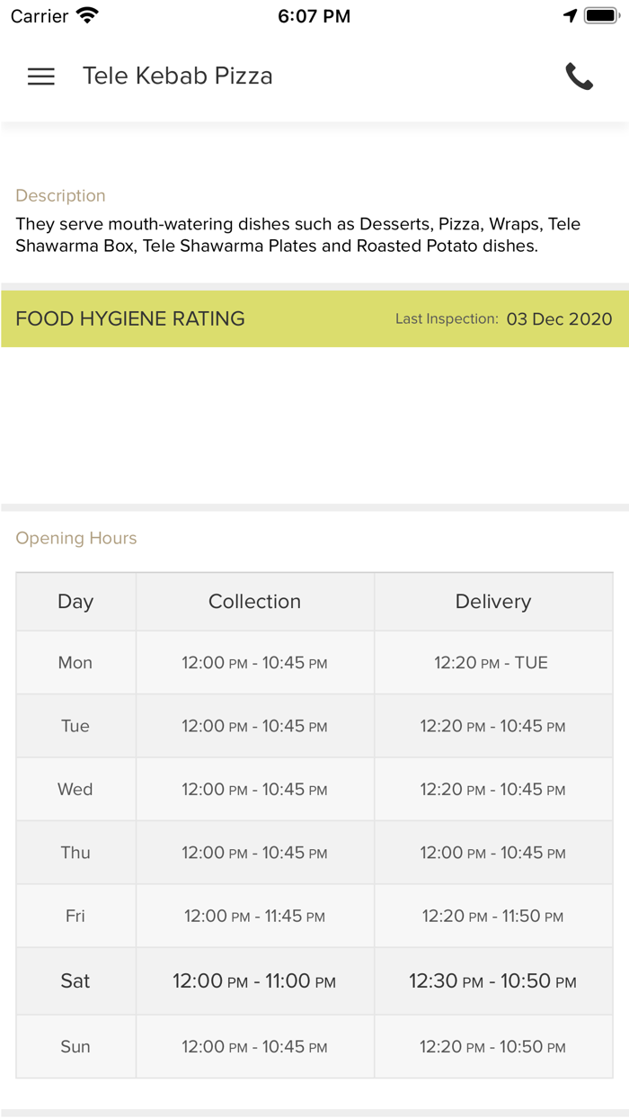Tap the Sat row day cell

(x=75, y=981)
